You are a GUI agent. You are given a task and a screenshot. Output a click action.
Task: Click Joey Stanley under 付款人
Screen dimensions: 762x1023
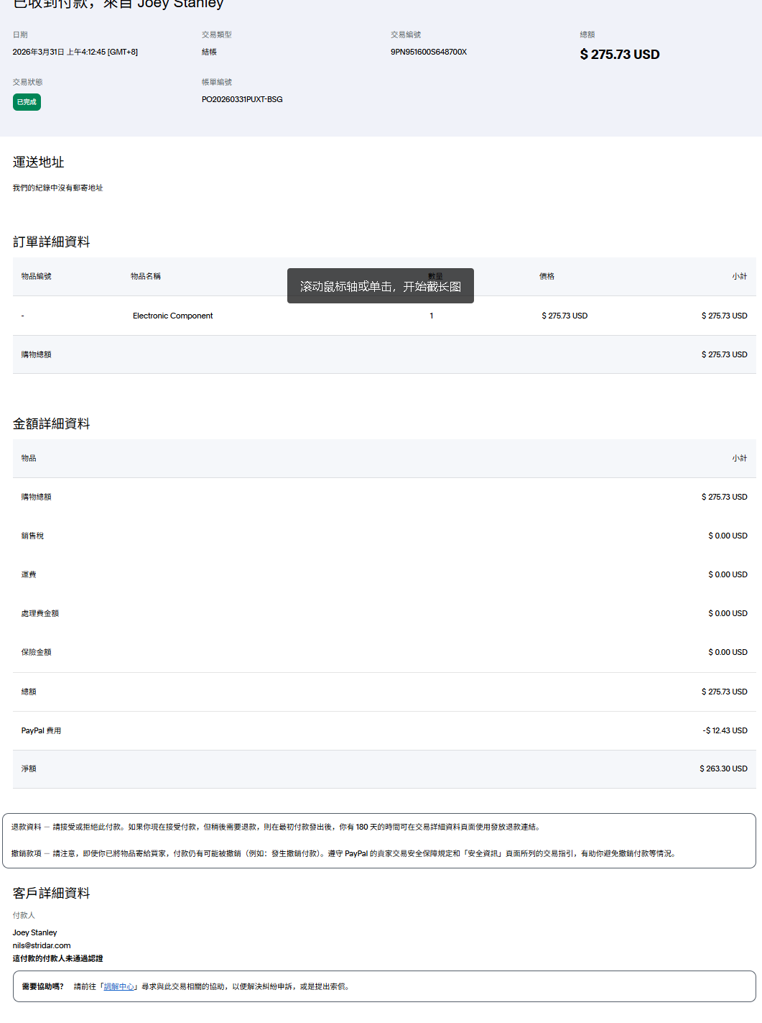34,932
